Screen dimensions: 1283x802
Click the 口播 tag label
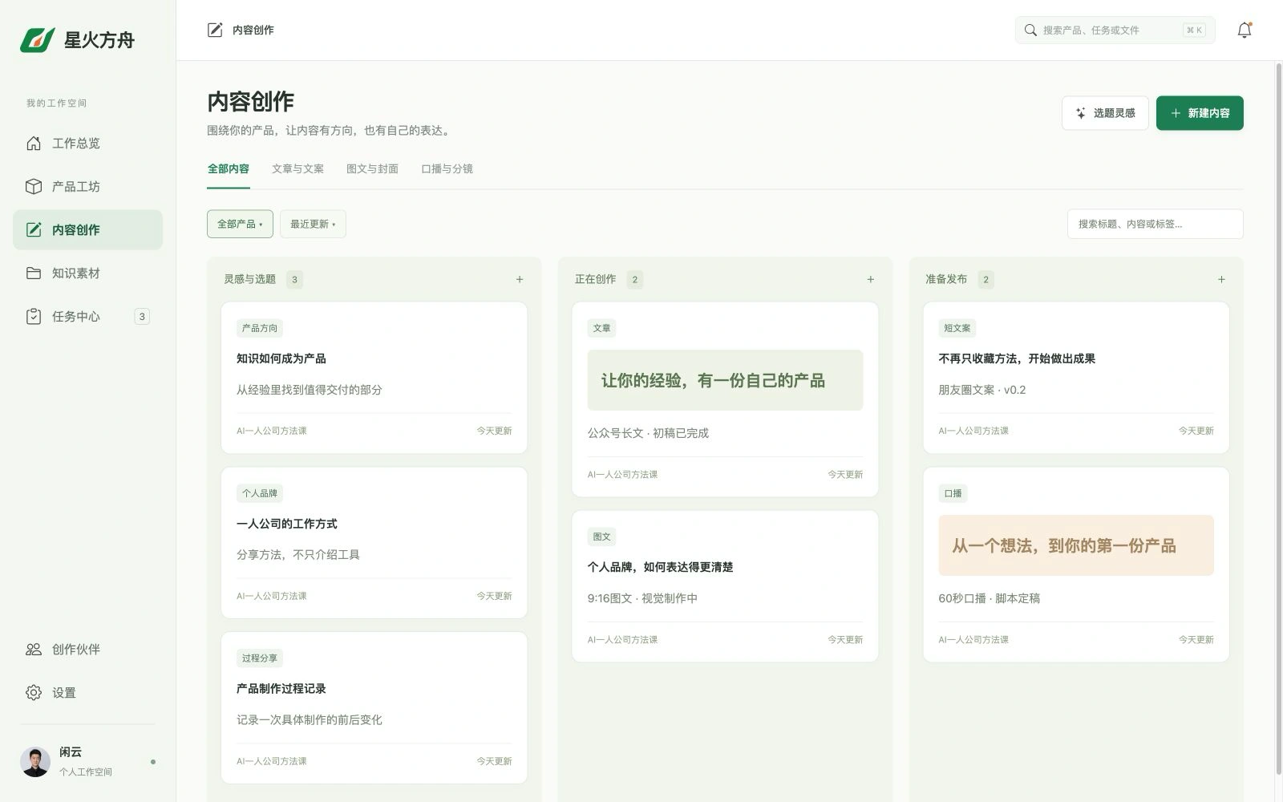(x=953, y=493)
